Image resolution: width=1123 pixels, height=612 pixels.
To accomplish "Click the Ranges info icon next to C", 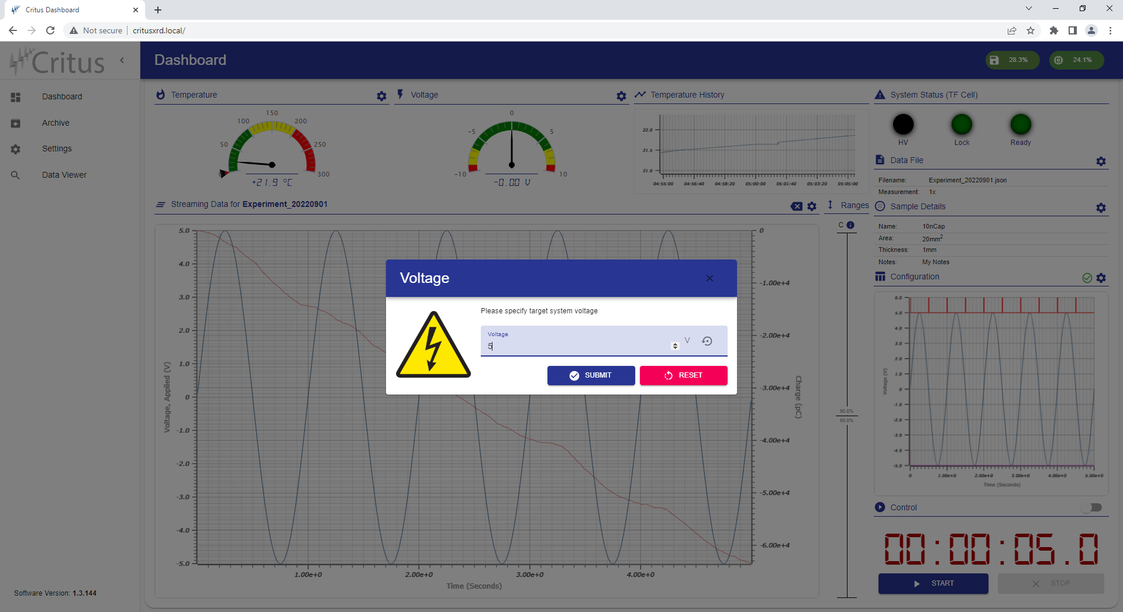I will pos(850,225).
